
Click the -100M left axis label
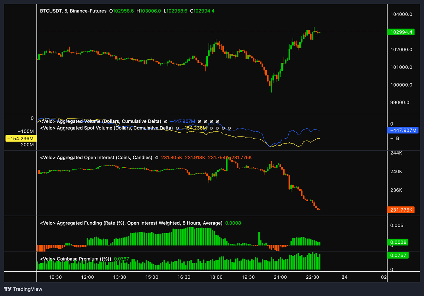[25, 131]
